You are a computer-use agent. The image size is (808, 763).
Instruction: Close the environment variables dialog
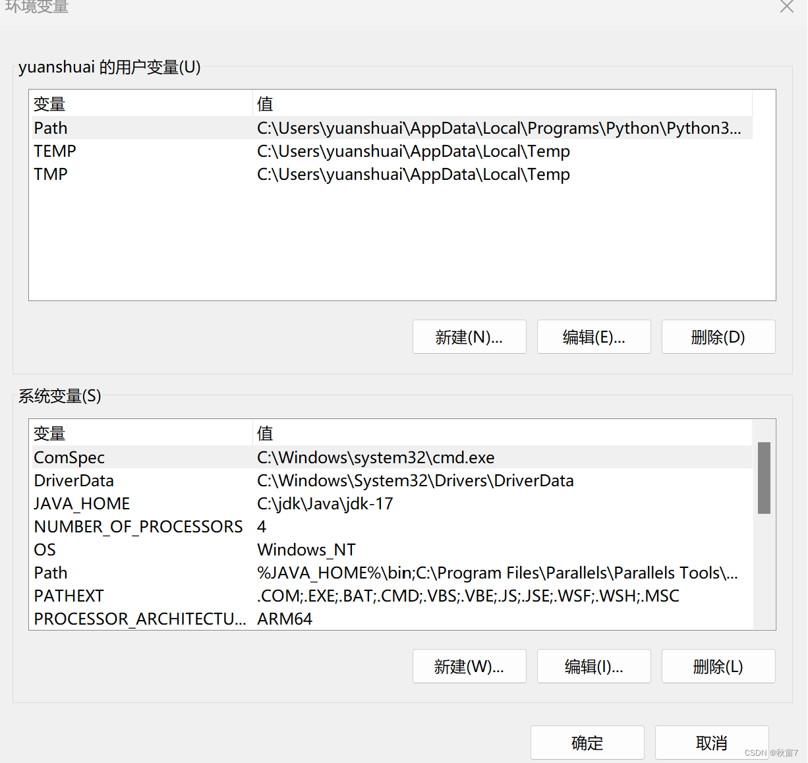click(x=786, y=7)
